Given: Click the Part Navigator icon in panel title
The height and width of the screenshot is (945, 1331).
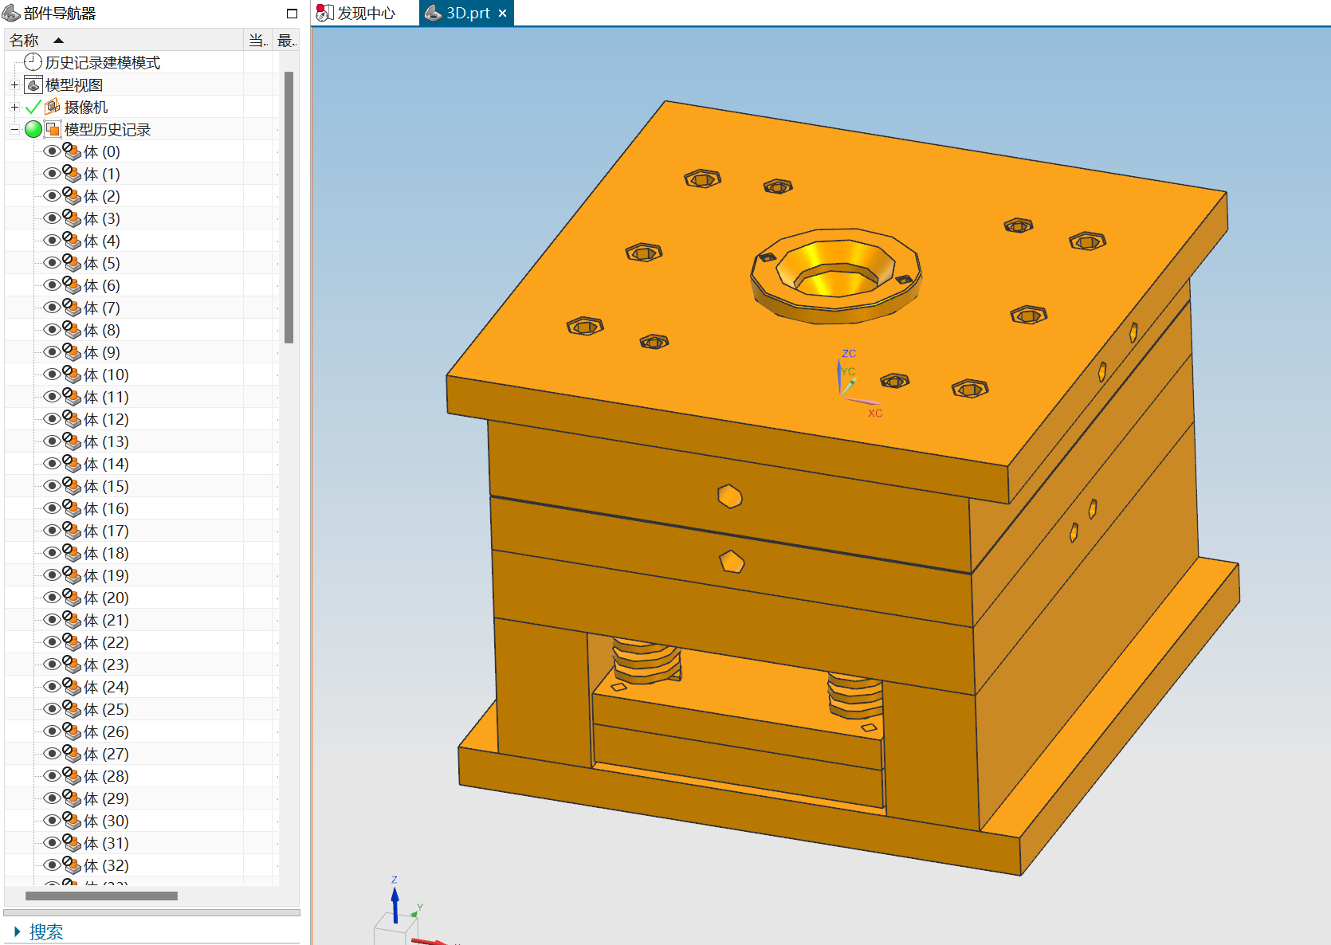Looking at the screenshot, I should (x=11, y=14).
